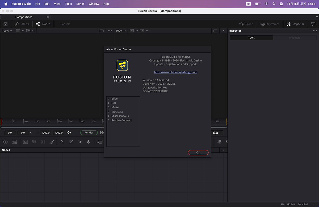Select the Tools tab in Inspector

[x=251, y=38]
